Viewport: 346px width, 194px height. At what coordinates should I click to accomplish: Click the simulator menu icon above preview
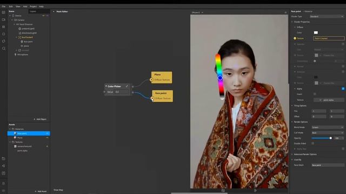click(x=285, y=12)
